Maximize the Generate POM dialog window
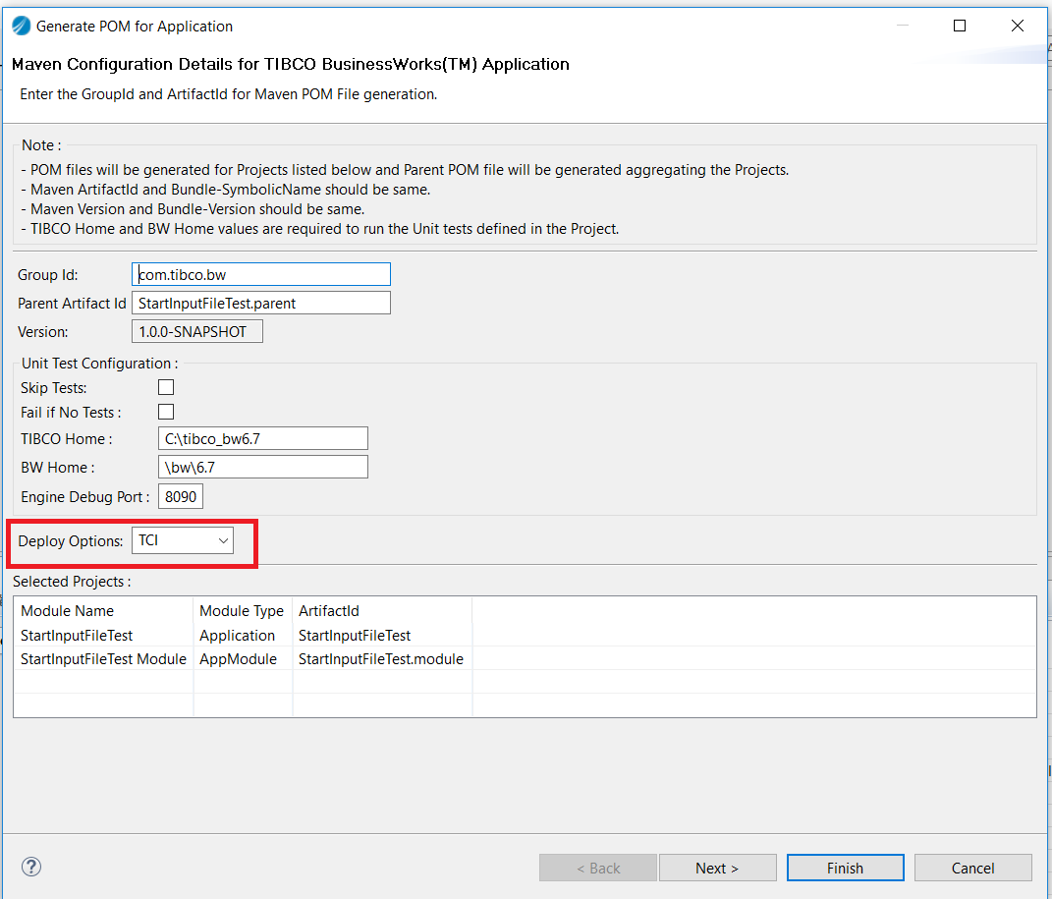This screenshot has height=899, width=1052. (960, 26)
